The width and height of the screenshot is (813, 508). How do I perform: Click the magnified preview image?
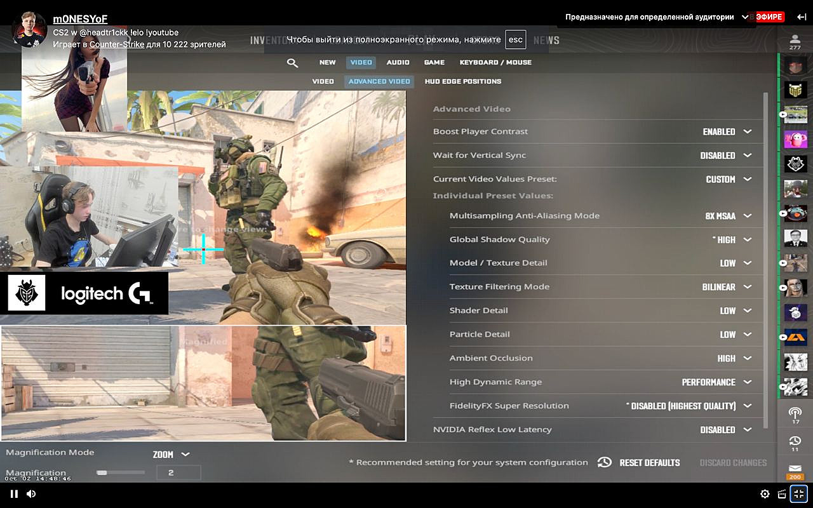click(x=203, y=383)
